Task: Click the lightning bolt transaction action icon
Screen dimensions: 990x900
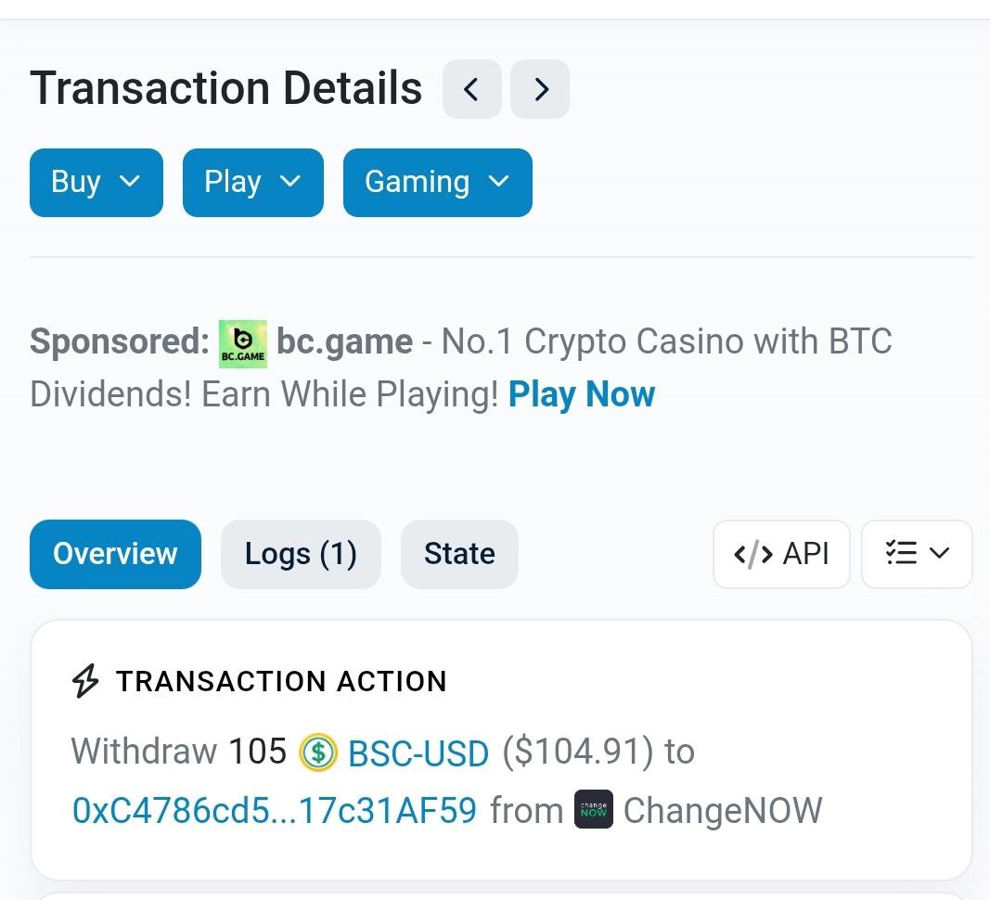Action: 85,682
